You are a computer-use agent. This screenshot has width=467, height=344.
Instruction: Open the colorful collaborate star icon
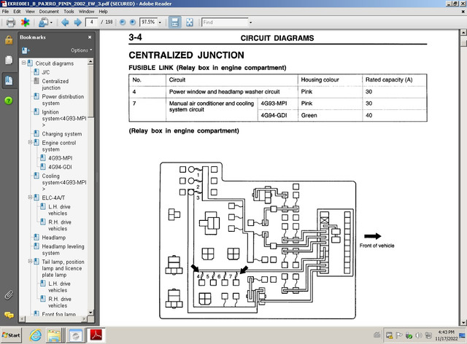[x=26, y=23]
